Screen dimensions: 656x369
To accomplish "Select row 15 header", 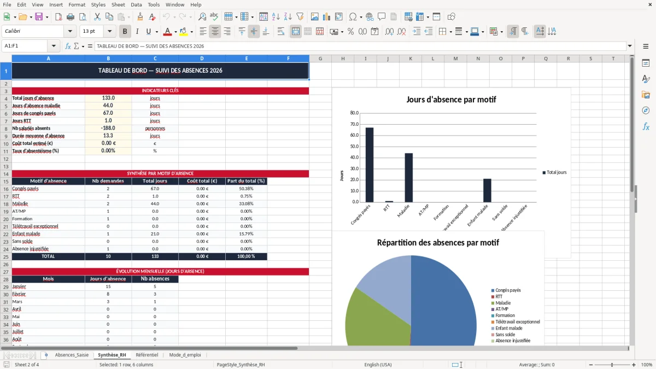I will pyautogui.click(x=6, y=181).
